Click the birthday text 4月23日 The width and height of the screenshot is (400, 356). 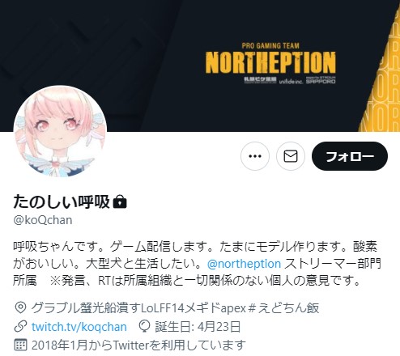click(219, 327)
